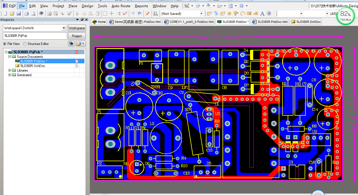Open dropdown next to View Options folder button
358x195 pixels.
pos(84,44)
